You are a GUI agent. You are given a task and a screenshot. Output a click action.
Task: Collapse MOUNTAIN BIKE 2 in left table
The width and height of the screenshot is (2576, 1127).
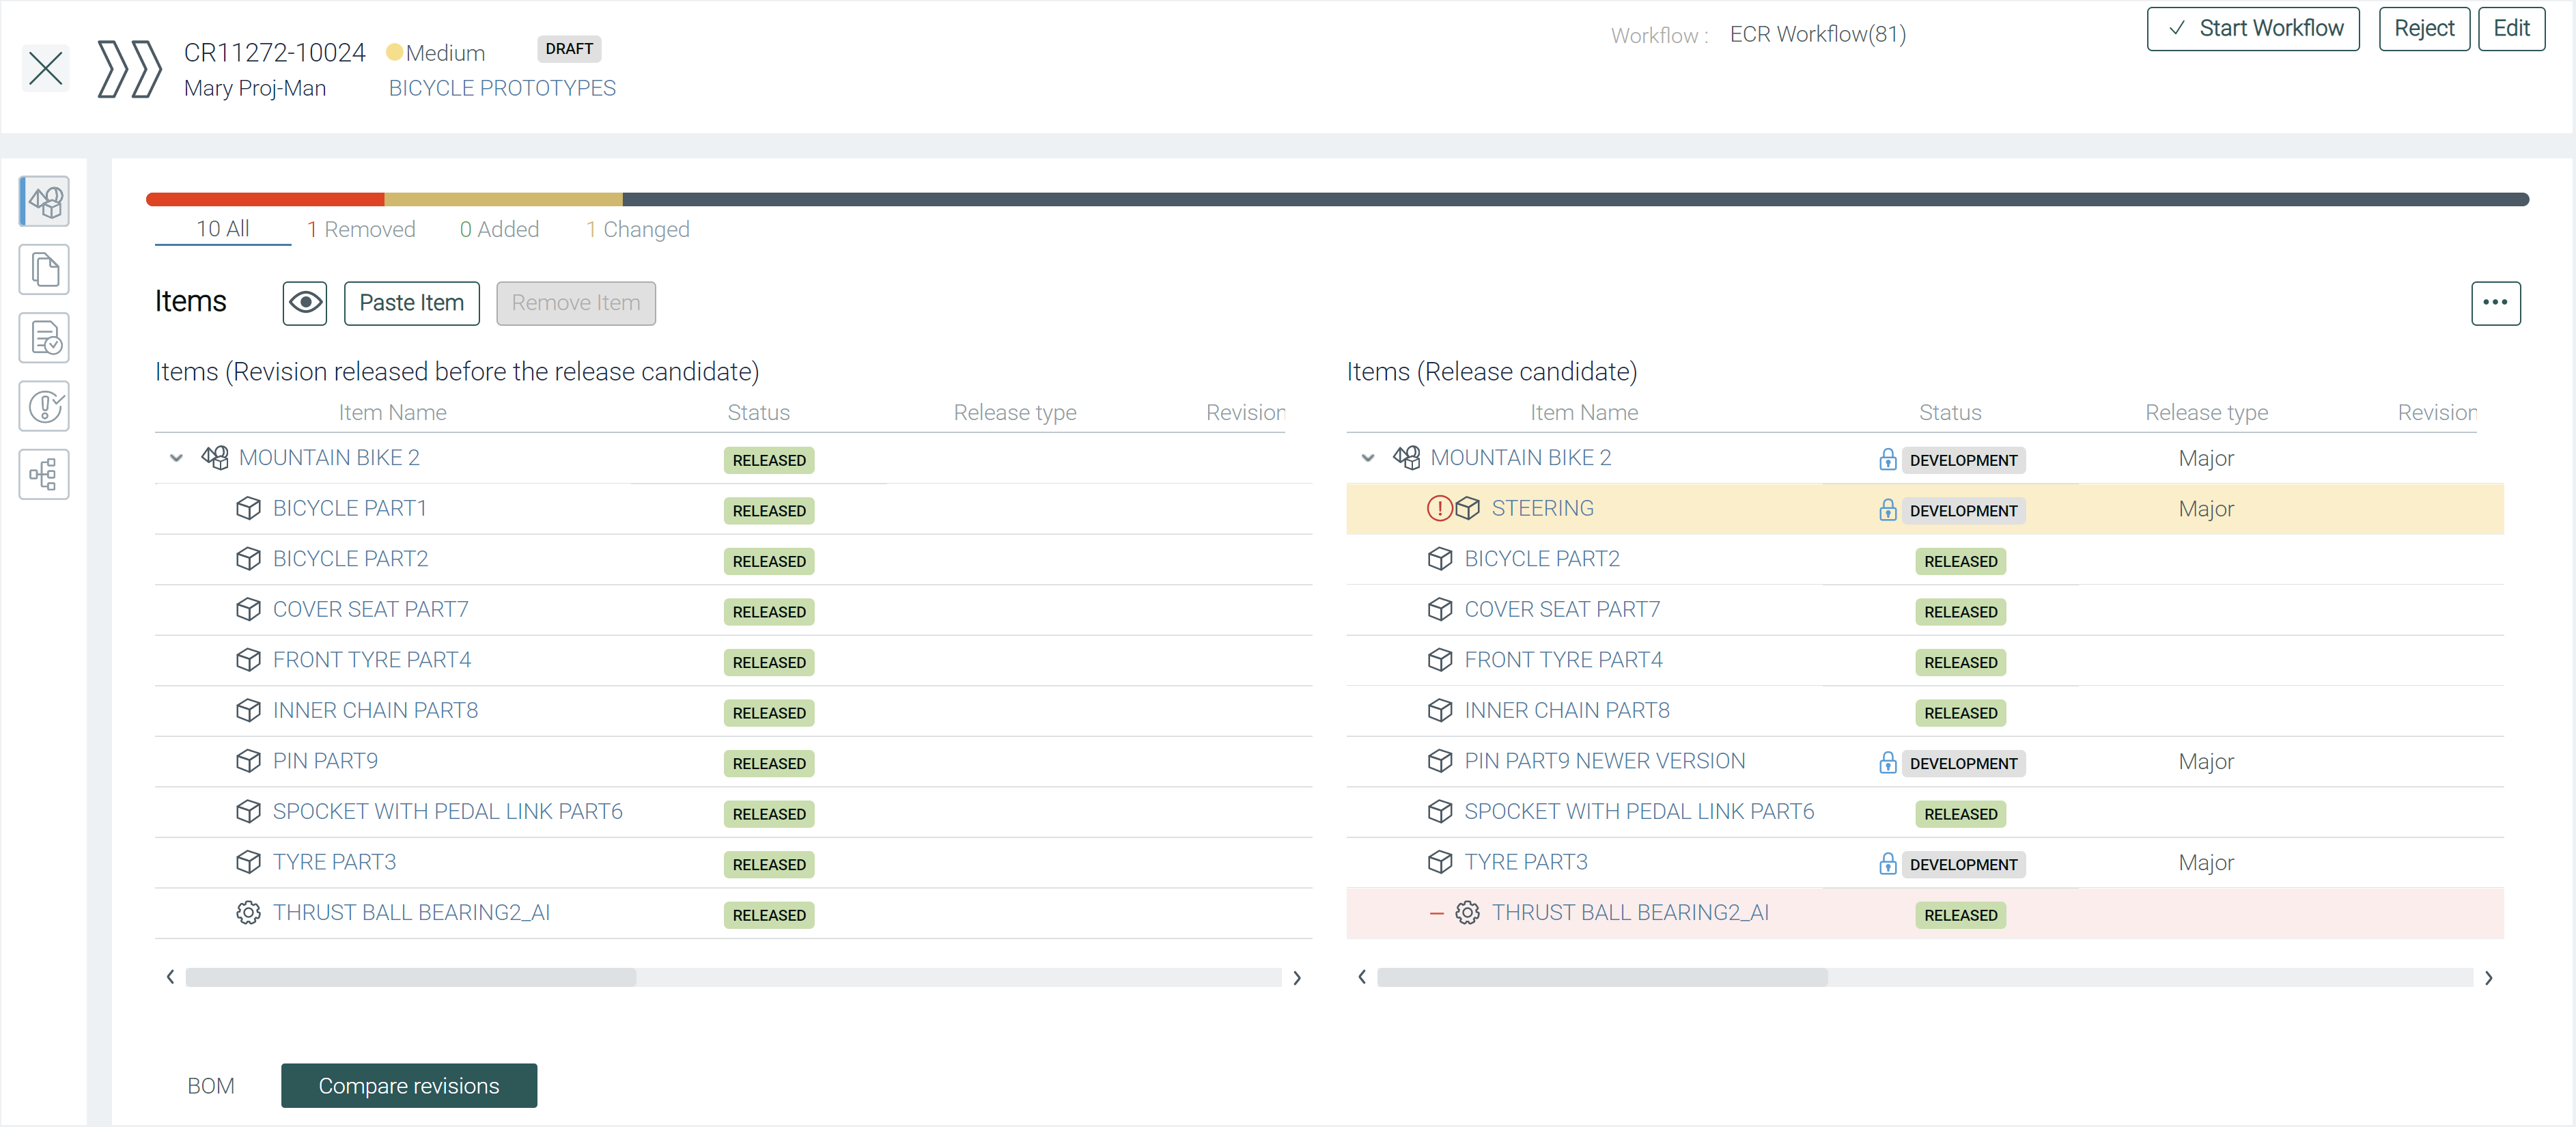coord(176,458)
